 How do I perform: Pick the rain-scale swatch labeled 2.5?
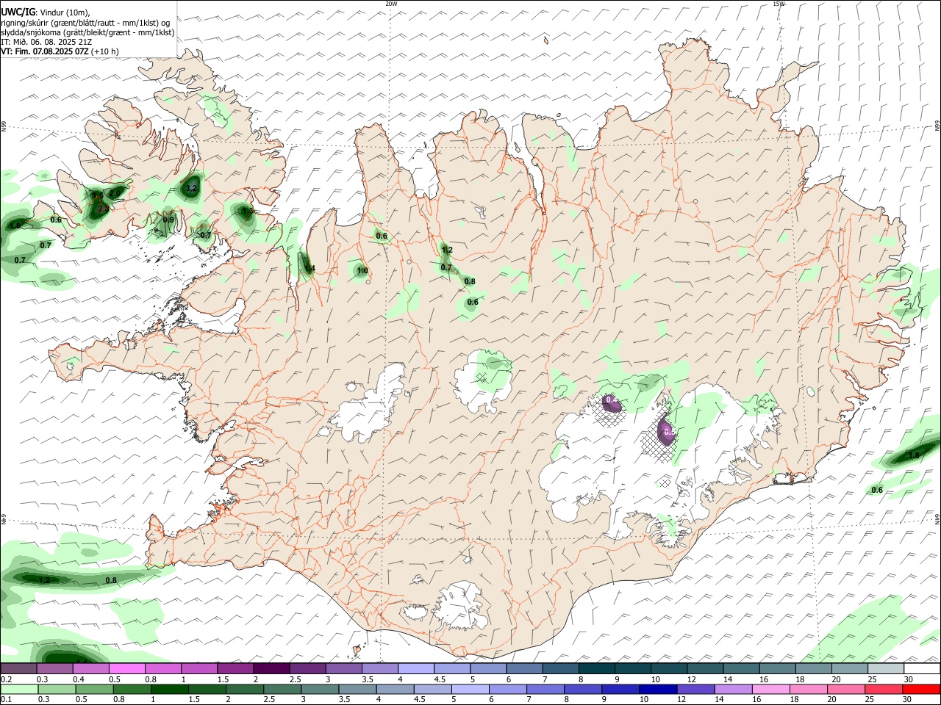click(x=282, y=690)
